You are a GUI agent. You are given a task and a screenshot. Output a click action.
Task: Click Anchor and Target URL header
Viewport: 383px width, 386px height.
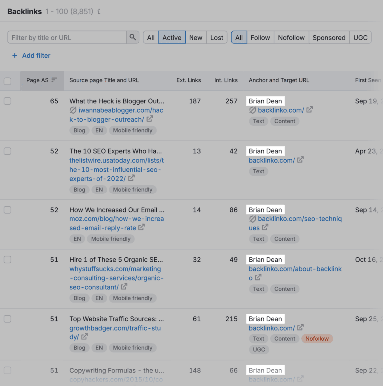point(279,80)
